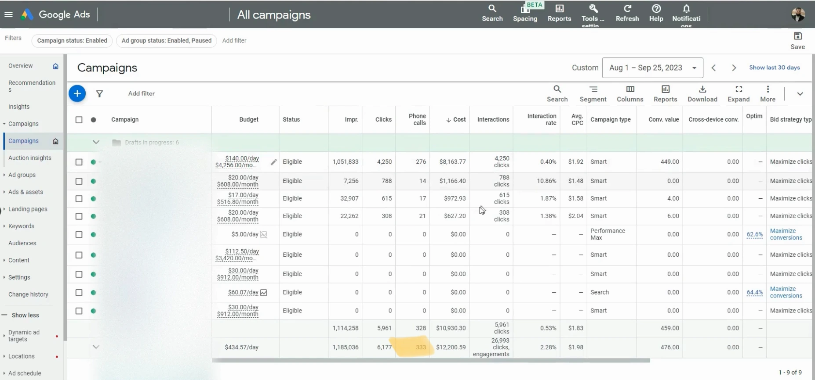Click Add filter field in table toolbar
815x380 pixels.
point(142,93)
